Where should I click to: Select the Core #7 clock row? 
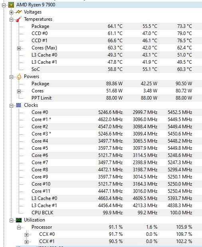[116, 163]
